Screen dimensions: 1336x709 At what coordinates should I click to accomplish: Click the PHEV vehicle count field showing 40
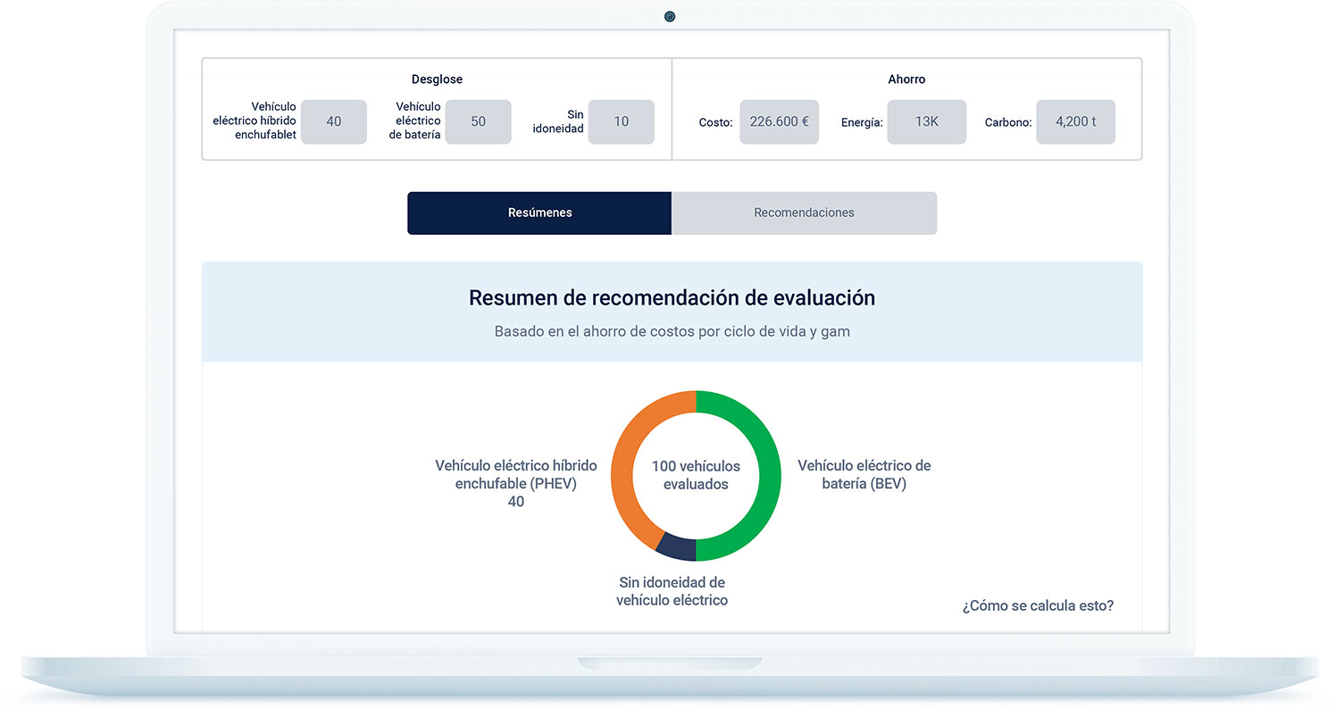(333, 121)
